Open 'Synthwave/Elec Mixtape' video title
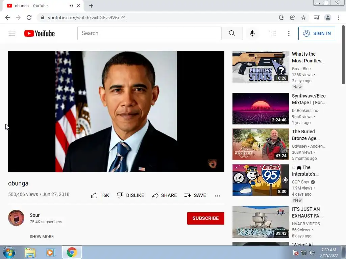The height and width of the screenshot is (259, 346). point(308,99)
